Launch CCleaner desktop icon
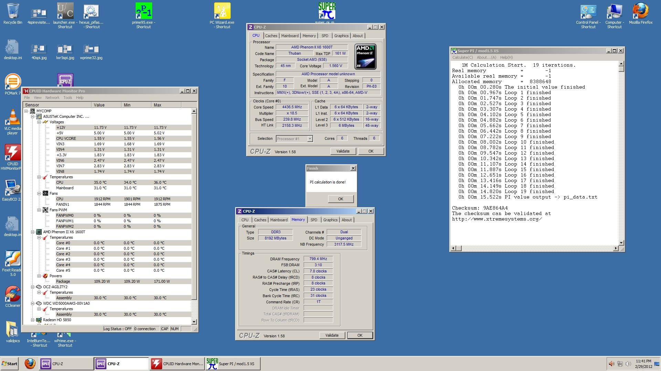Image resolution: width=661 pixels, height=371 pixels. (12, 296)
